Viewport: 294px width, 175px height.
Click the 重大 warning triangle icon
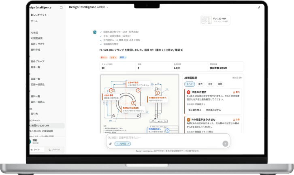tap(234, 92)
